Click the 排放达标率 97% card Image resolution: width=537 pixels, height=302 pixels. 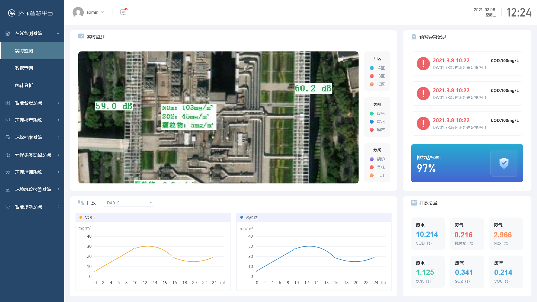pos(467,163)
